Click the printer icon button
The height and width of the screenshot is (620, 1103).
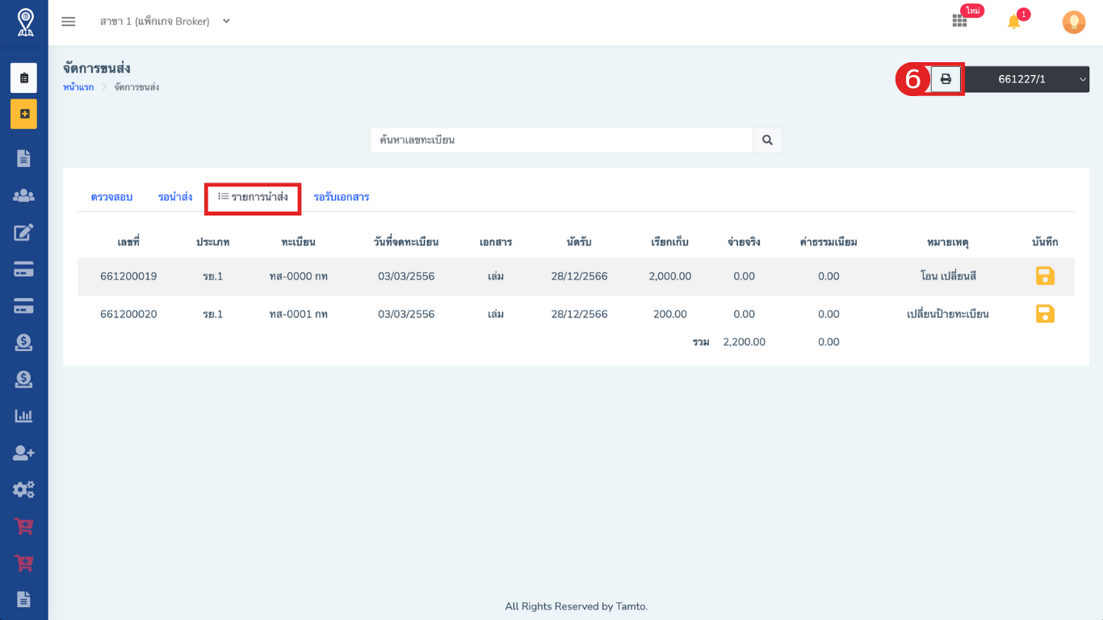pos(946,79)
